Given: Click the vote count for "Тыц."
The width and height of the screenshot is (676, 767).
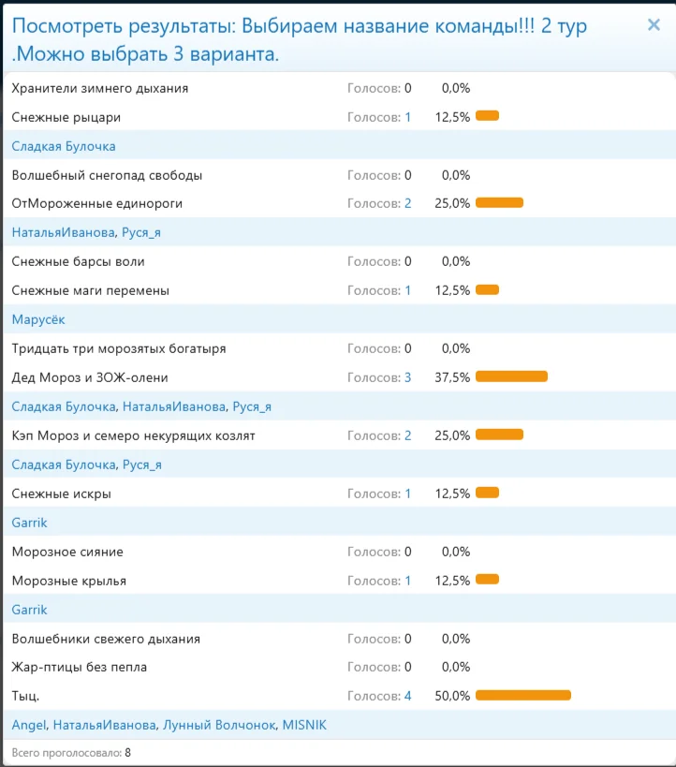Looking at the screenshot, I should [x=407, y=696].
